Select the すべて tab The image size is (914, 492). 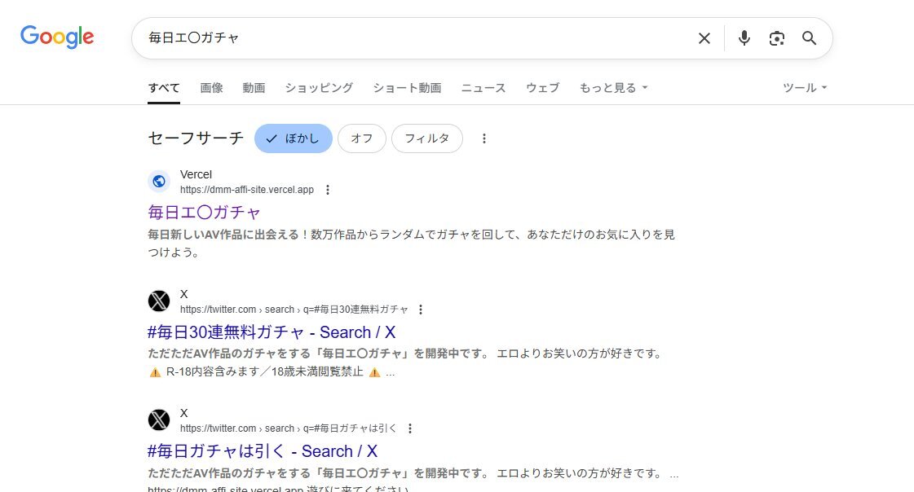coord(164,88)
